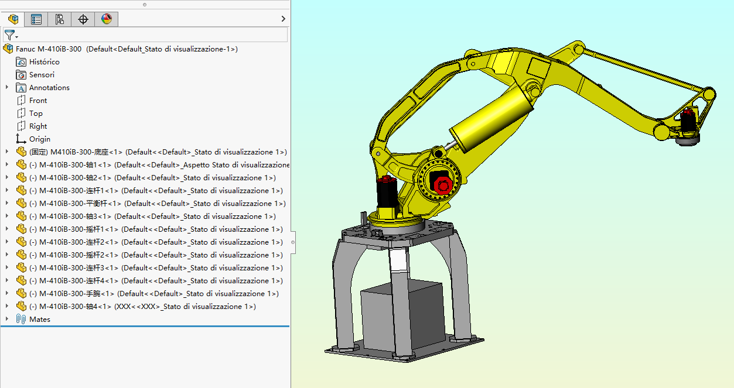Select the Fanuc M-410iB-300 assembly name
This screenshot has width=734, height=388.
click(49, 49)
